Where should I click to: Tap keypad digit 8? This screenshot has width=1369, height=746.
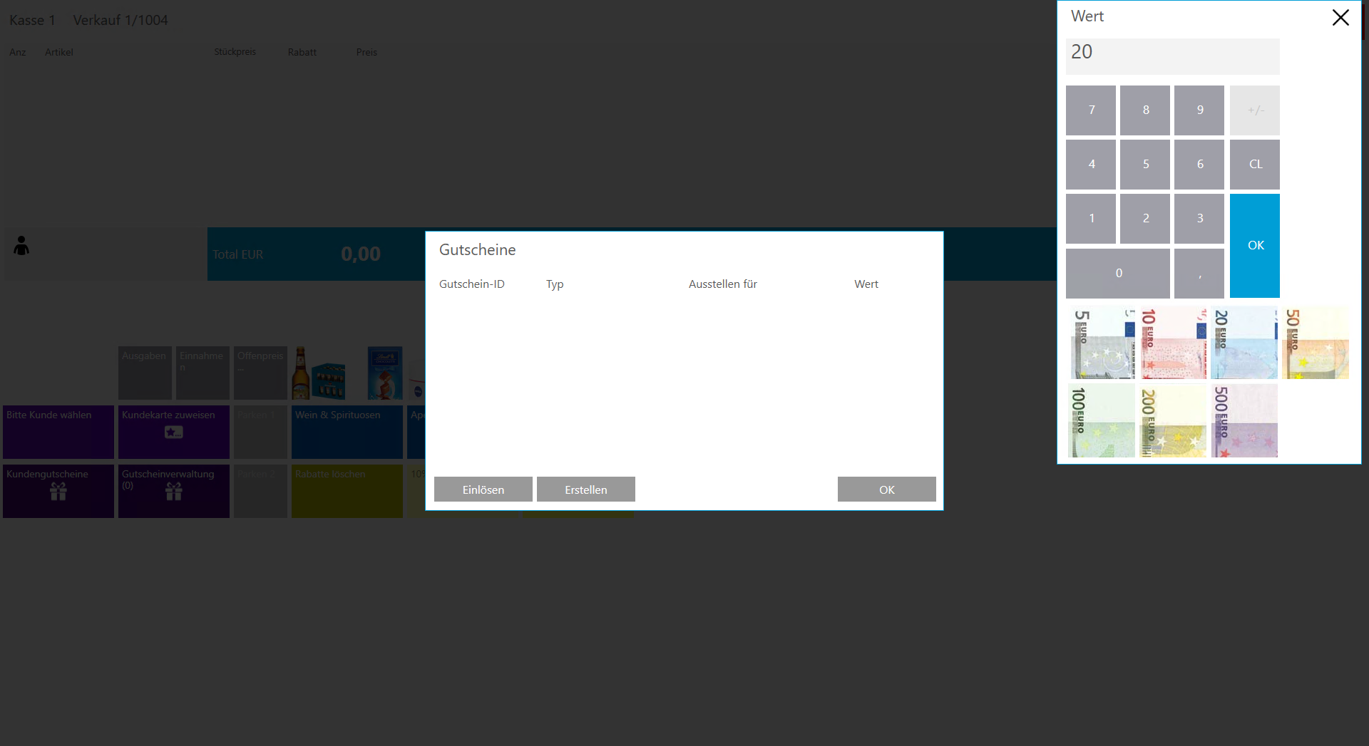click(x=1145, y=110)
